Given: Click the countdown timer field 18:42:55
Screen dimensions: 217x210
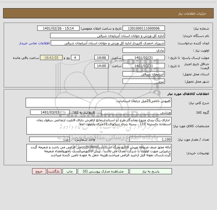Looking at the screenshot, I should coord(51,58).
